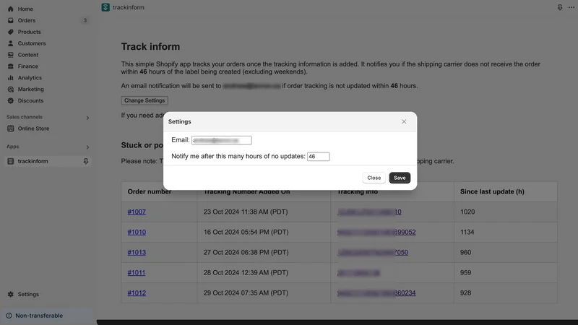Viewport: 578px width, 325px height.
Task: Open the three-dot more actions menu
Action: click(571, 7)
